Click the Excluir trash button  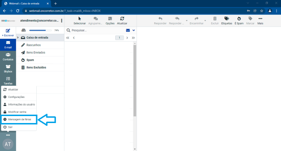(x=215, y=21)
